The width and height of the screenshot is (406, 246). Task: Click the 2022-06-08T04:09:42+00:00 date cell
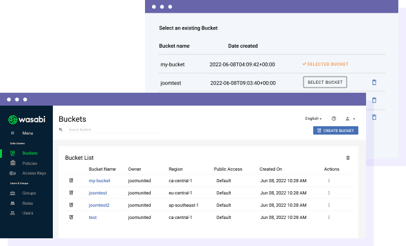tap(242, 64)
